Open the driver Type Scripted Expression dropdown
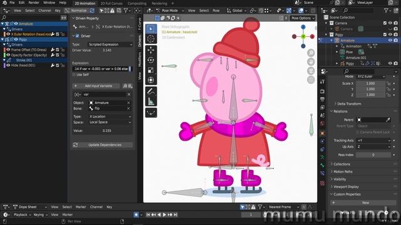Image resolution: width=401 pixels, height=225 pixels. pyautogui.click(x=110, y=44)
